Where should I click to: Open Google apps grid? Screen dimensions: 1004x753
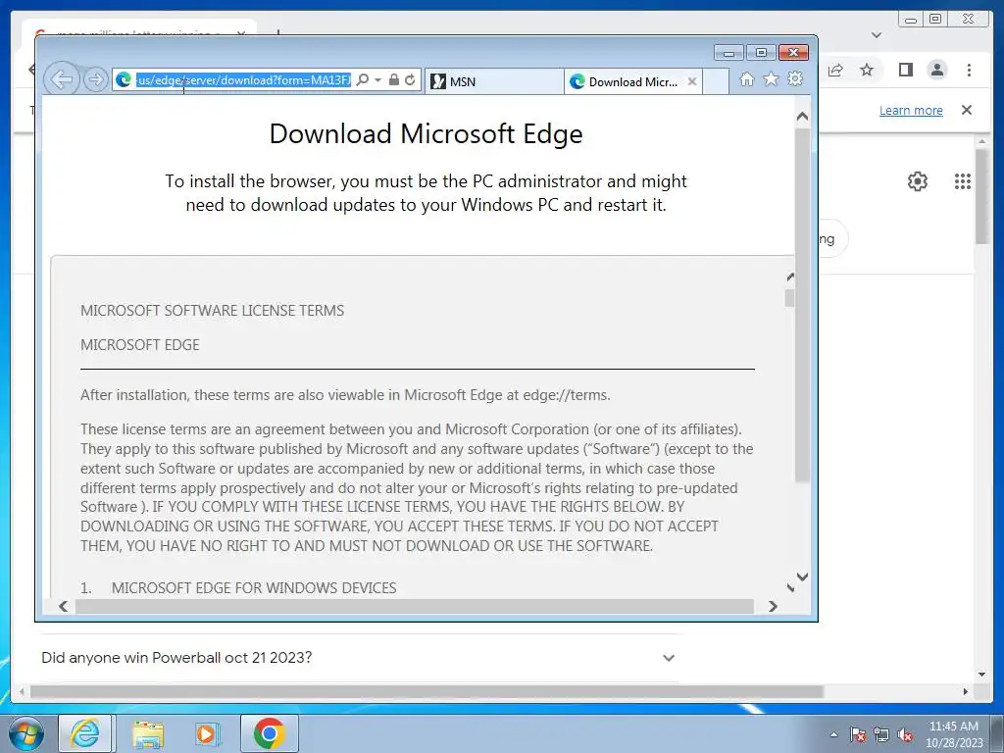963,181
